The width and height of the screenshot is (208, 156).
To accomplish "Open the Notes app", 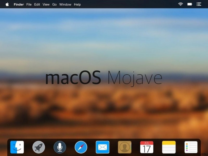I will coord(168,147).
